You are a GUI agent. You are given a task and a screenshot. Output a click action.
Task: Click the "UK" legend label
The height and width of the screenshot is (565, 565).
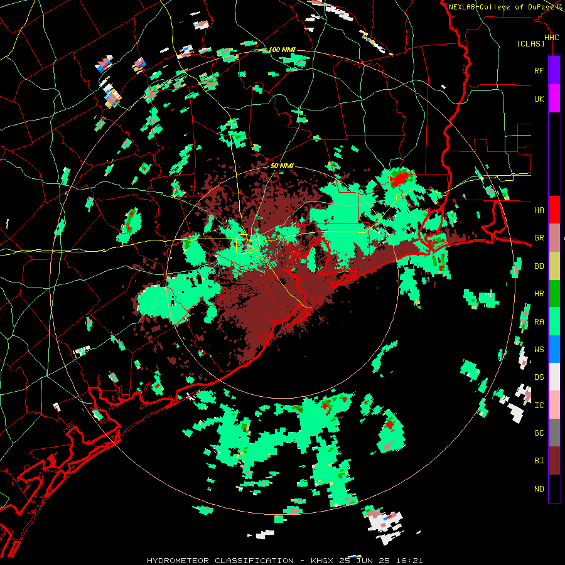539,99
